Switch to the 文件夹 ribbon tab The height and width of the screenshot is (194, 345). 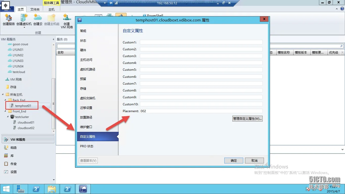(35, 9)
